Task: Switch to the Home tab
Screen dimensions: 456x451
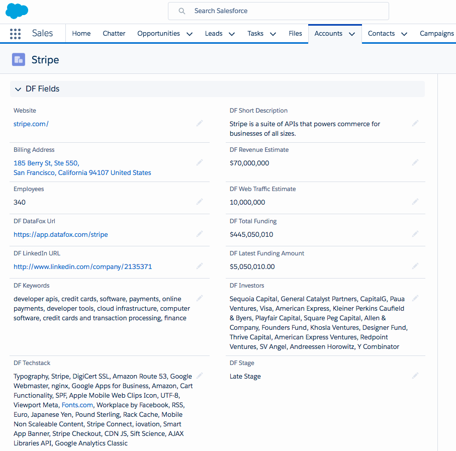Action: (x=81, y=33)
